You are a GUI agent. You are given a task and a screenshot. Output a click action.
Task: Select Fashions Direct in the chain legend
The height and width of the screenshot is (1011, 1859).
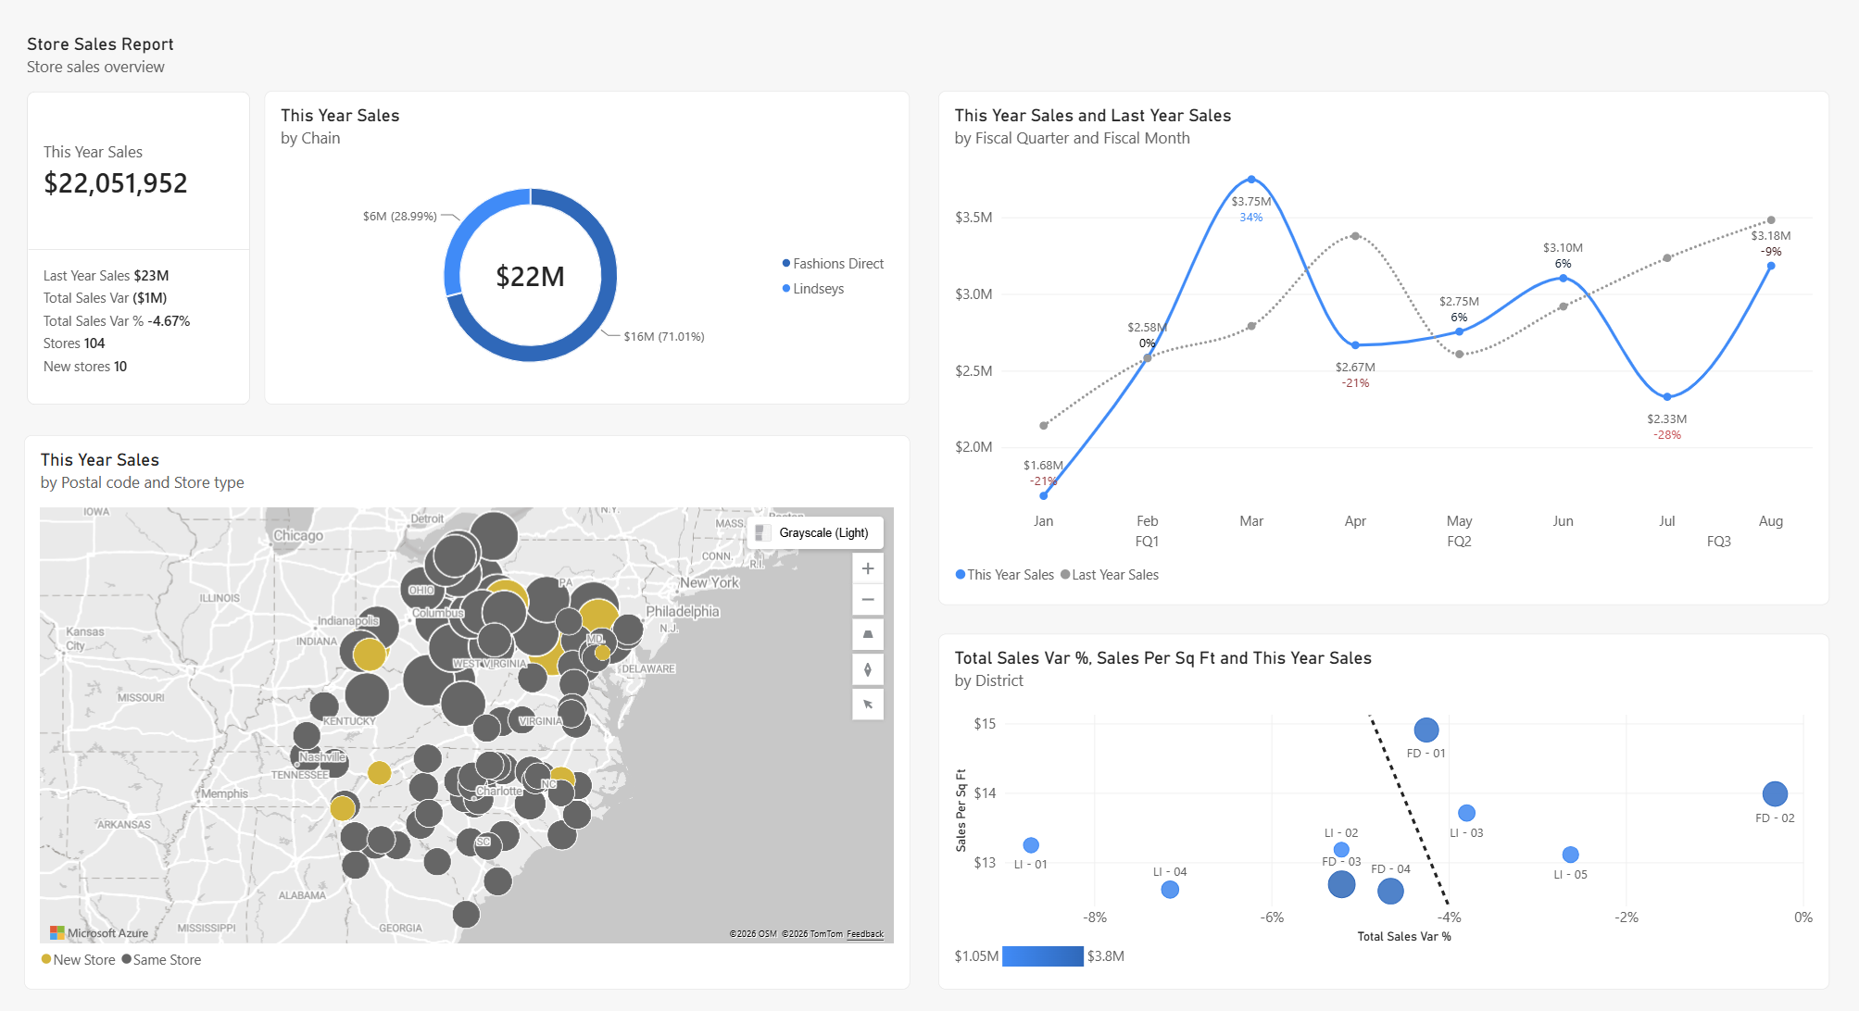[x=834, y=264]
